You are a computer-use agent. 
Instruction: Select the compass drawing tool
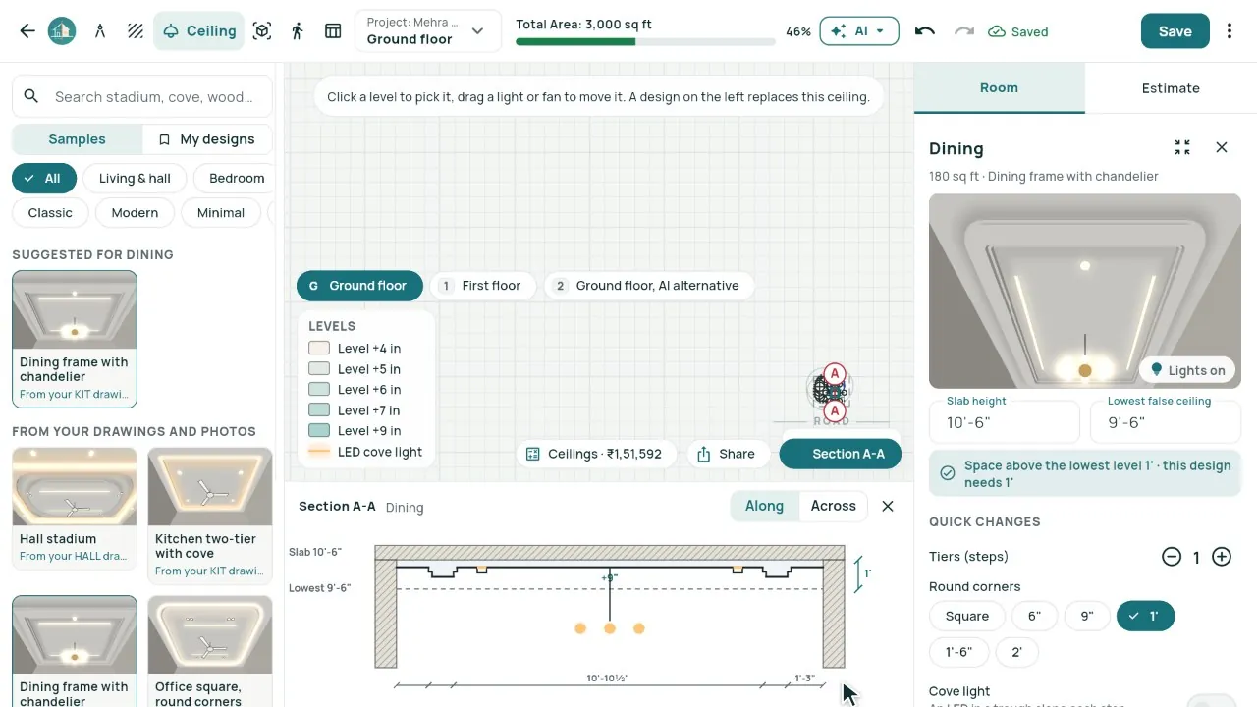coord(100,31)
